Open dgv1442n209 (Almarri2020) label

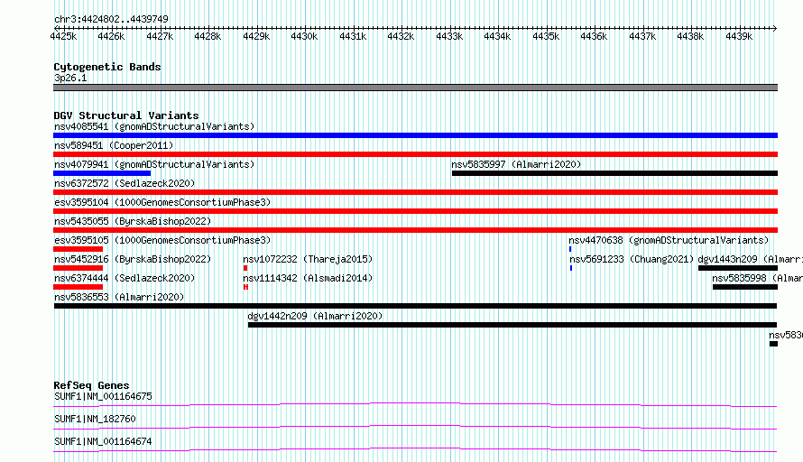click(315, 316)
